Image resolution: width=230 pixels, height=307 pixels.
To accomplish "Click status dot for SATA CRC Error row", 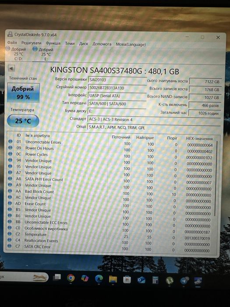I will 9,246.
